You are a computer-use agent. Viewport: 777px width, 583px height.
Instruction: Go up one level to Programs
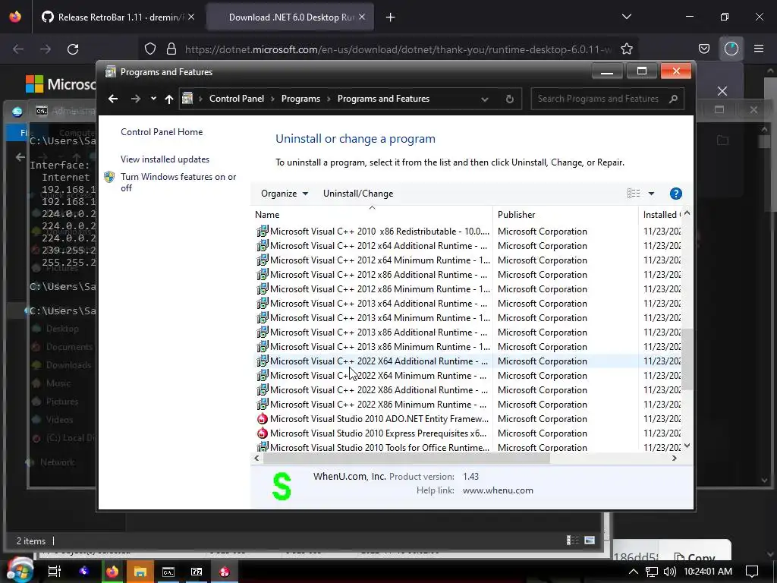(169, 99)
